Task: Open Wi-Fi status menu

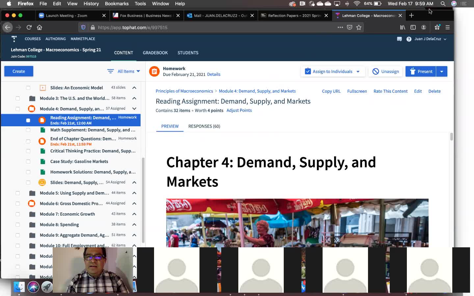Action: click(x=357, y=4)
